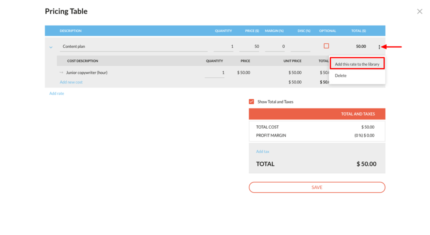
Task: Select the Junior copywriter (hour) cost text
Action: (87, 72)
